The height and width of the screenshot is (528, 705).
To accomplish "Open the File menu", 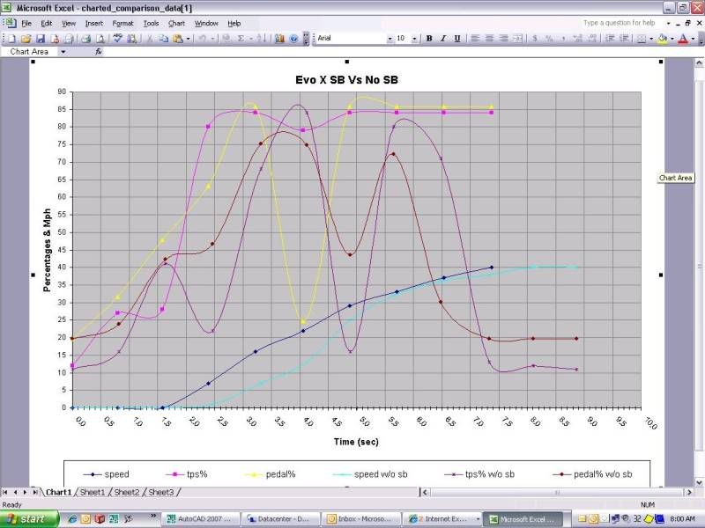I will [26, 24].
